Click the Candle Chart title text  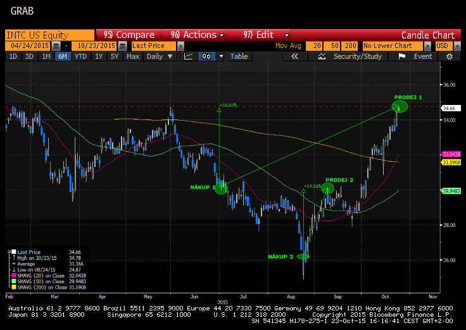click(x=428, y=35)
